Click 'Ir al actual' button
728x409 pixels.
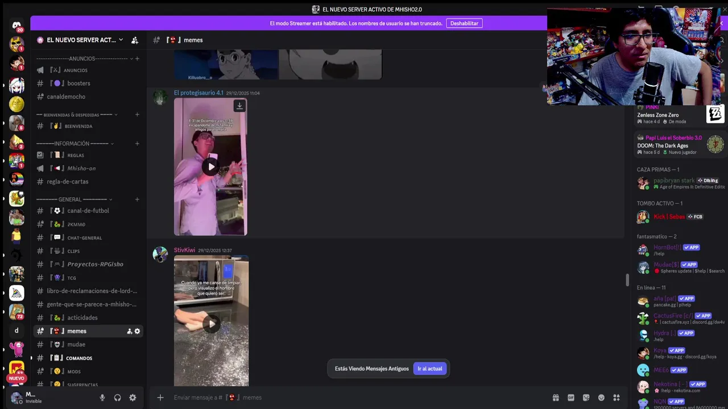(x=430, y=369)
